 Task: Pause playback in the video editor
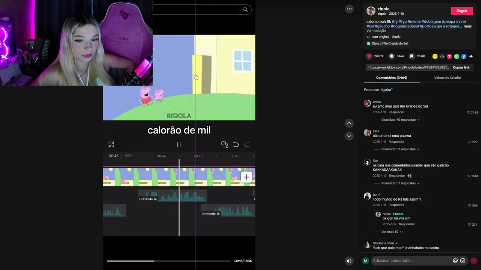[179, 144]
